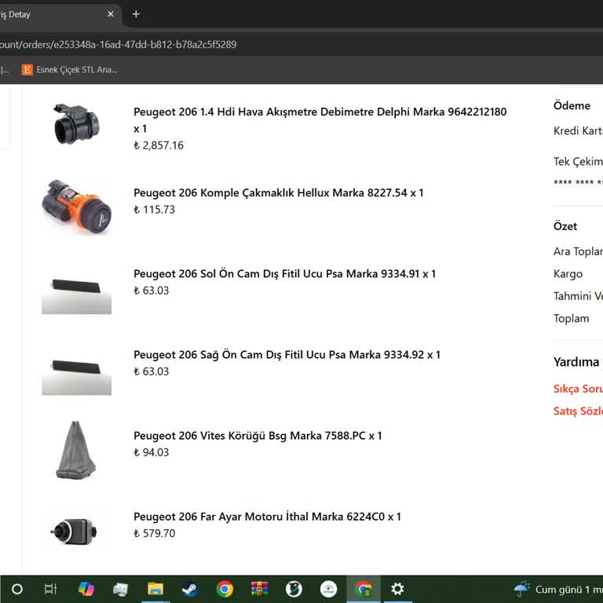This screenshot has width=603, height=603.
Task: Click the Cortana circle search icon
Action: point(16,589)
